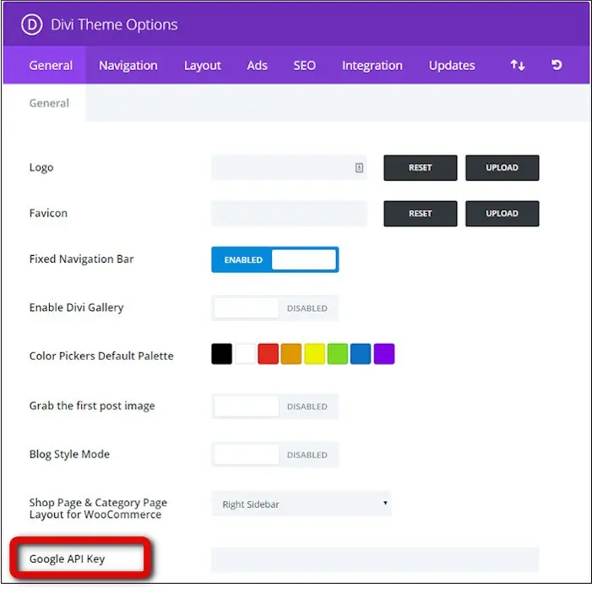Image resolution: width=592 pixels, height=593 pixels.
Task: Click the import/export arrows icon
Action: tap(517, 65)
